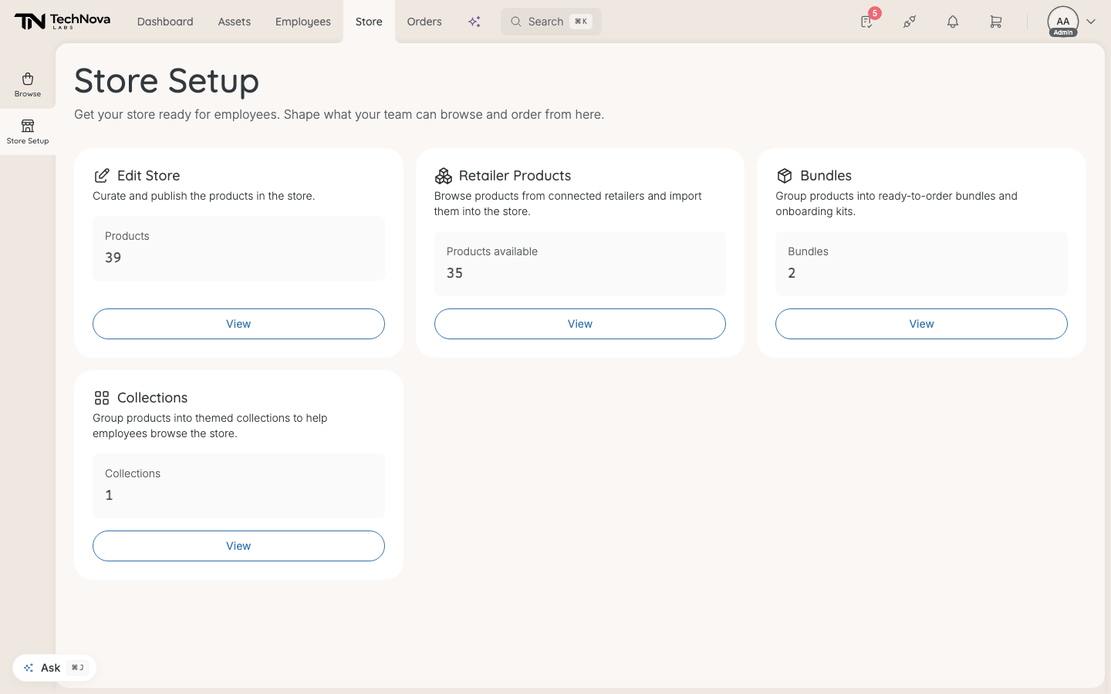Open the shopping cart icon
Image resolution: width=1111 pixels, height=694 pixels.
pyautogui.click(x=996, y=22)
